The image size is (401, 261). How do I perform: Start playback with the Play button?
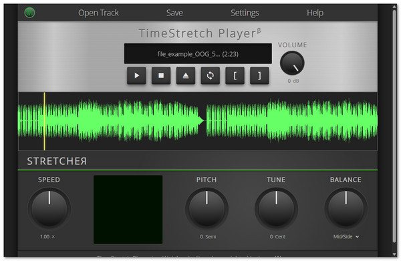(136, 75)
